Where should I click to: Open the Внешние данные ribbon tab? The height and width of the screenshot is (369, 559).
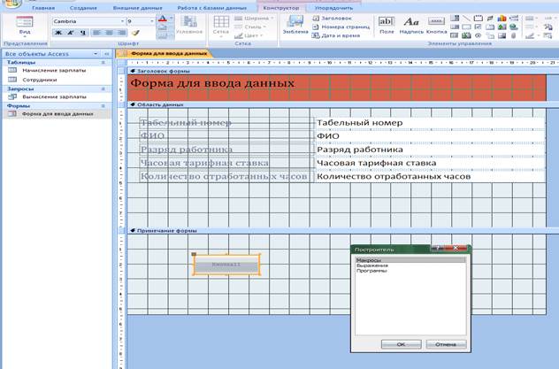click(x=138, y=8)
